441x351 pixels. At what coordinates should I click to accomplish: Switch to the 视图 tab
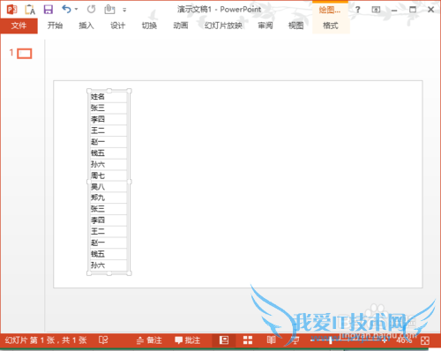pos(295,26)
